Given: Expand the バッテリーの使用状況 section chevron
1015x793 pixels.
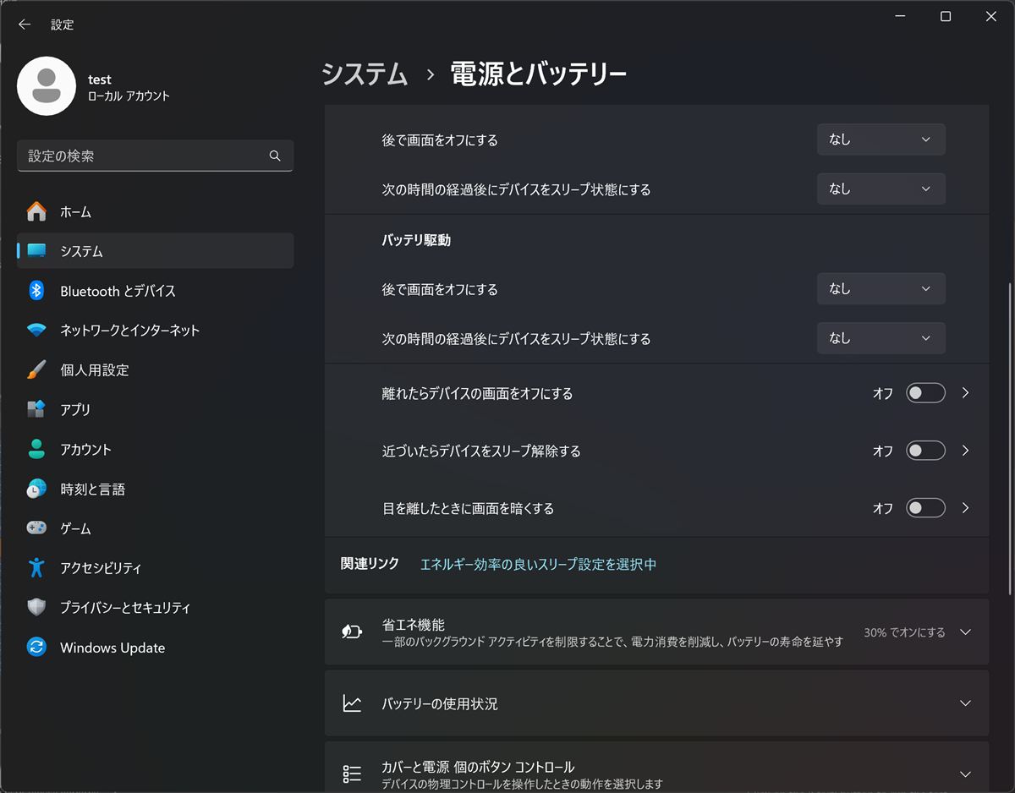Looking at the screenshot, I should coord(965,703).
